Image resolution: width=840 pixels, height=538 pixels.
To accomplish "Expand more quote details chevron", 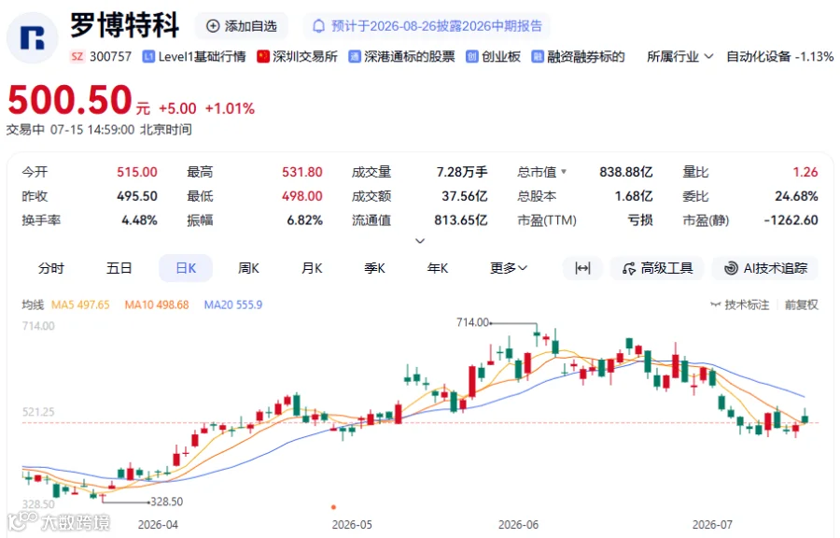I will click(420, 241).
